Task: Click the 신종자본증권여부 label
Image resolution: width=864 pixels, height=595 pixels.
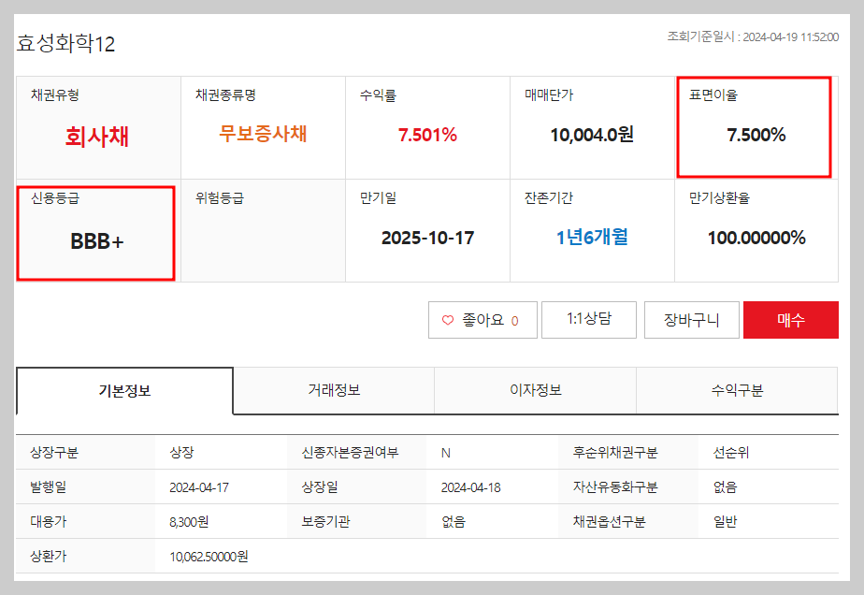Action: pos(350,453)
